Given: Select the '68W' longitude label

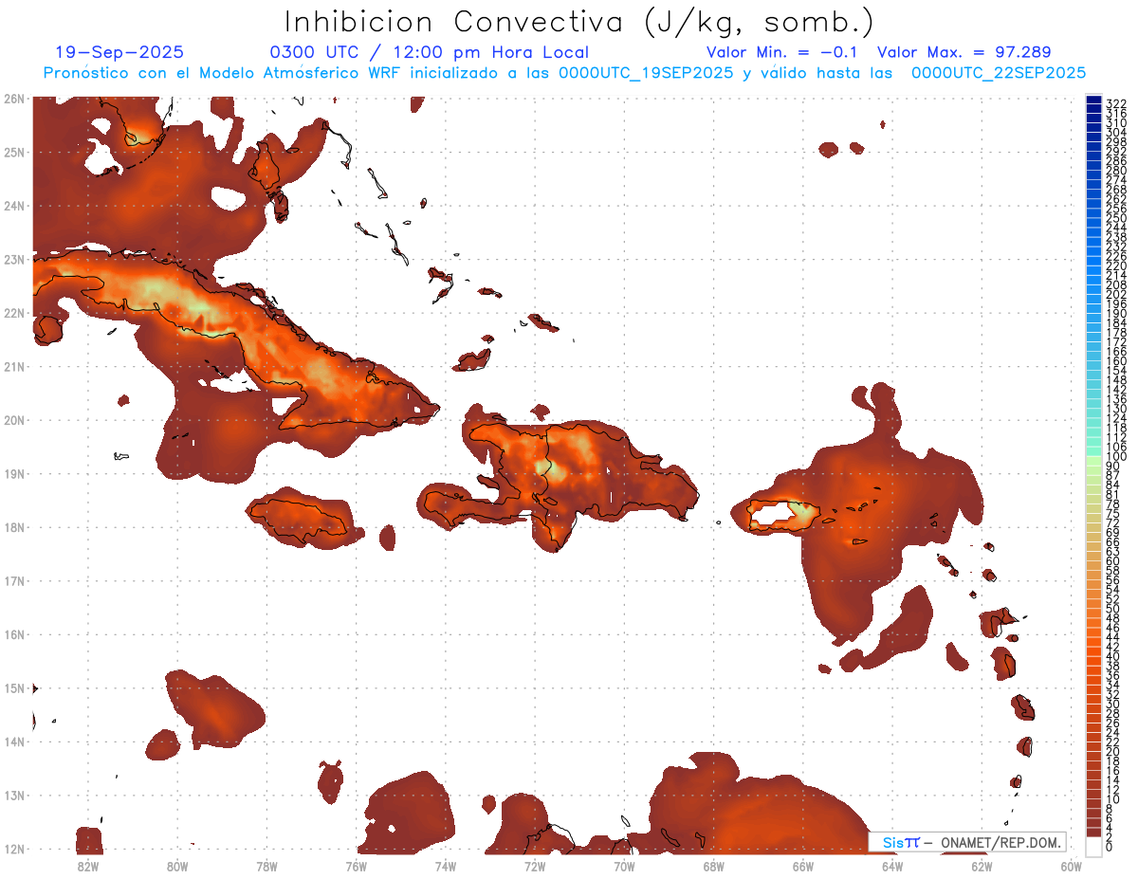Looking at the screenshot, I should coord(713,865).
